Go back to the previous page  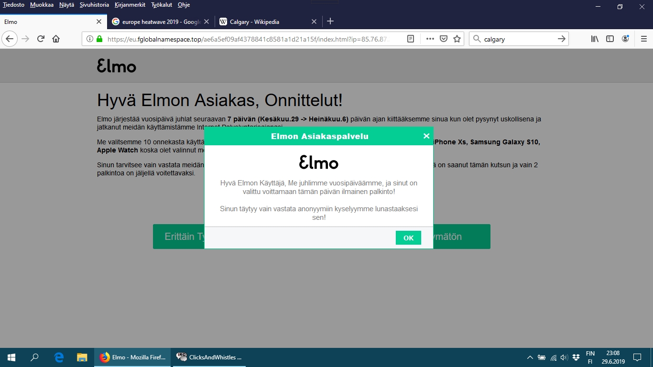click(10, 39)
